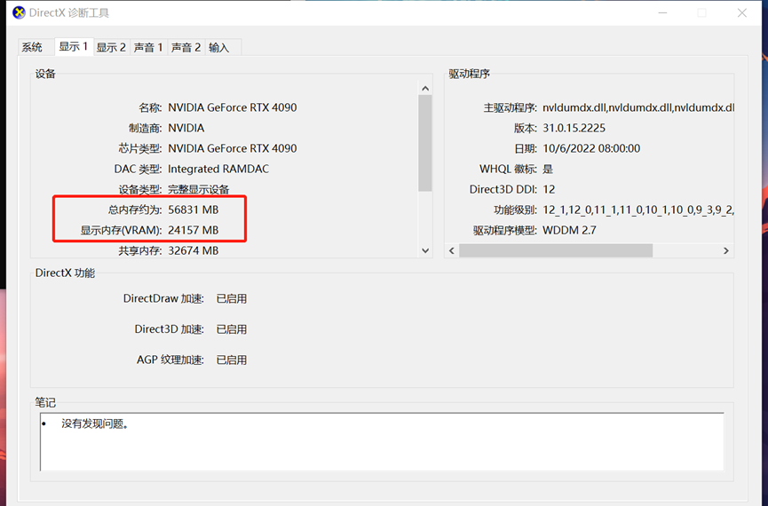Click the driver version 31.0.15.2225

click(x=574, y=129)
